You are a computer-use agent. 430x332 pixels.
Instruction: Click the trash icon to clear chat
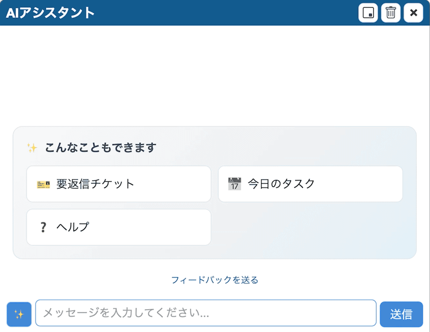391,13
